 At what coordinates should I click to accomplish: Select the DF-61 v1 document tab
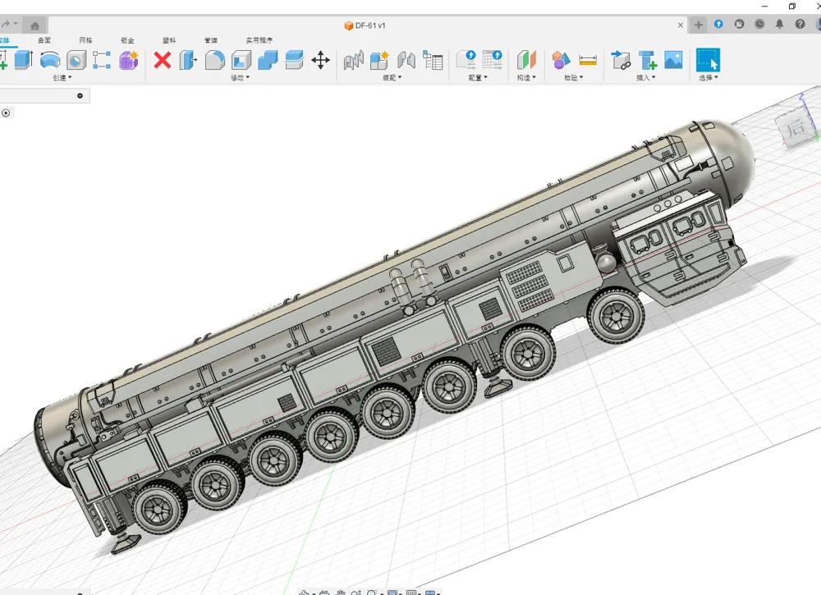pyautogui.click(x=365, y=25)
